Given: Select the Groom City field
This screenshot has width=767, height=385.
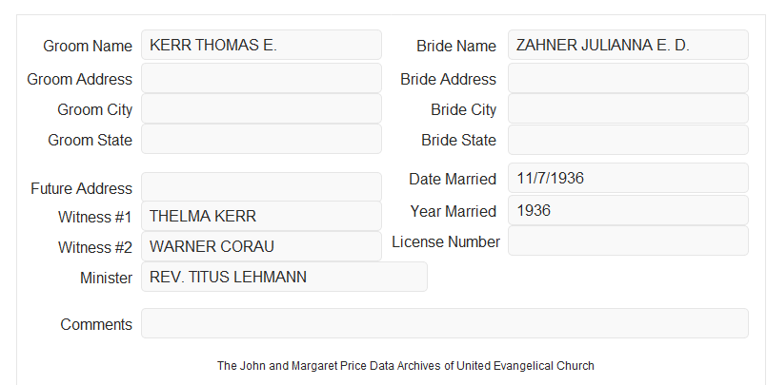Looking at the screenshot, I should point(261,108).
